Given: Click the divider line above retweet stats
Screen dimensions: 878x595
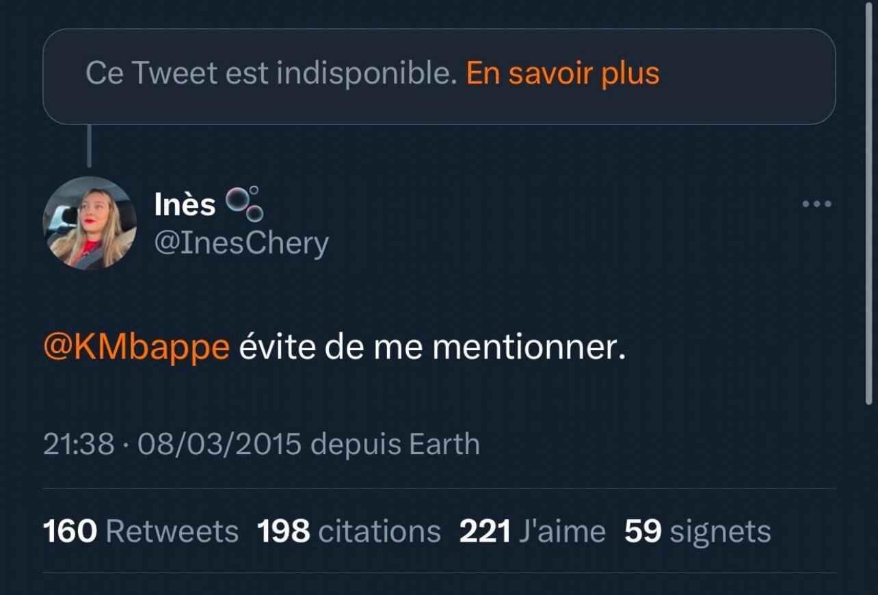Looking at the screenshot, I should [439, 489].
